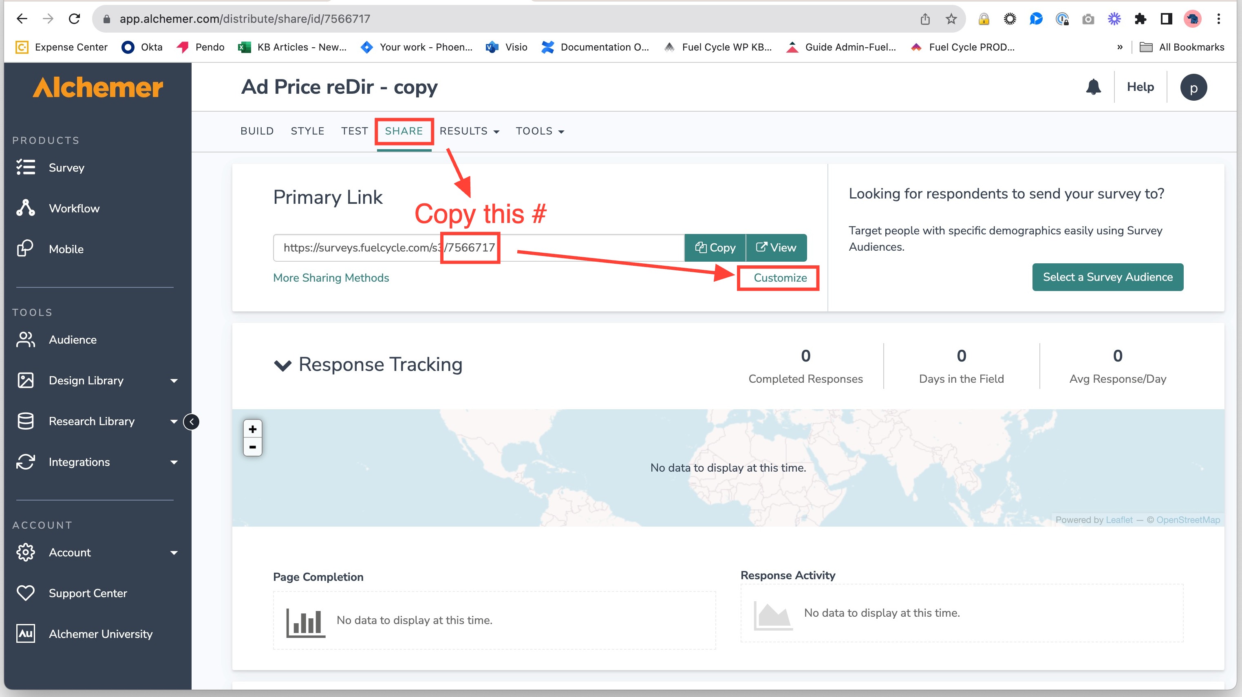Bookmark page with the star icon
This screenshot has height=697, width=1242.
coord(951,19)
